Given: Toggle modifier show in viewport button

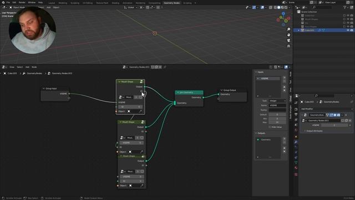Looking at the screenshot, I should click(335, 115).
